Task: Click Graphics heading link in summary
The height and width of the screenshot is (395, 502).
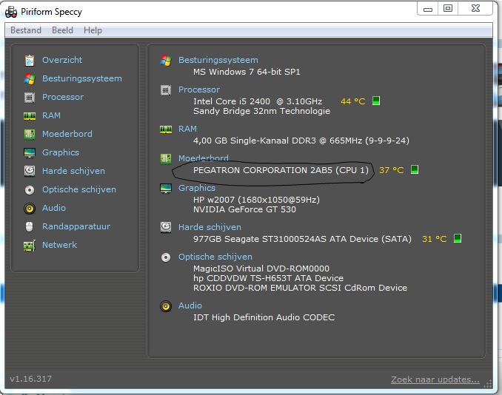Action: coord(196,188)
